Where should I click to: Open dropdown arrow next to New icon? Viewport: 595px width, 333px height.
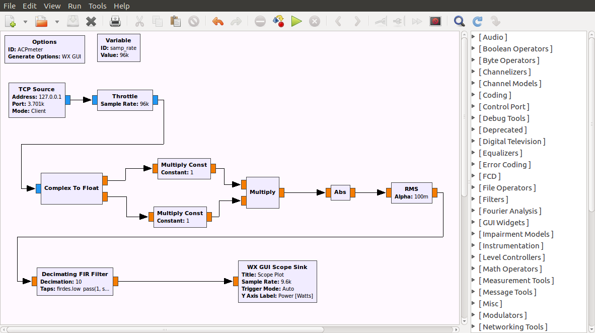click(25, 22)
